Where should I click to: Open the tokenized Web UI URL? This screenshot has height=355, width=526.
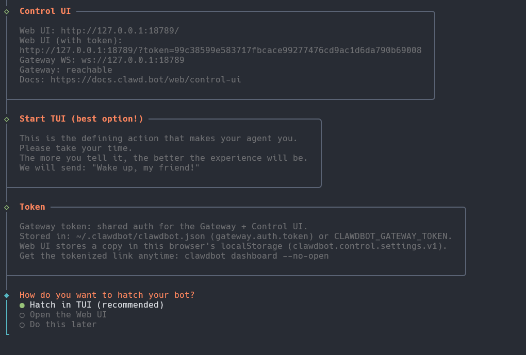coord(220,50)
